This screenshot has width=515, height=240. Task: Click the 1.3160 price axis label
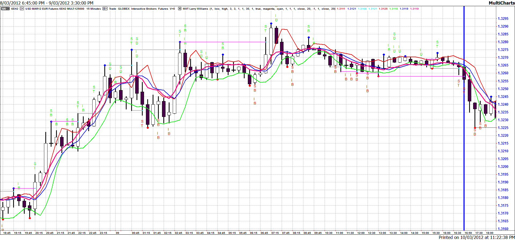503,229
